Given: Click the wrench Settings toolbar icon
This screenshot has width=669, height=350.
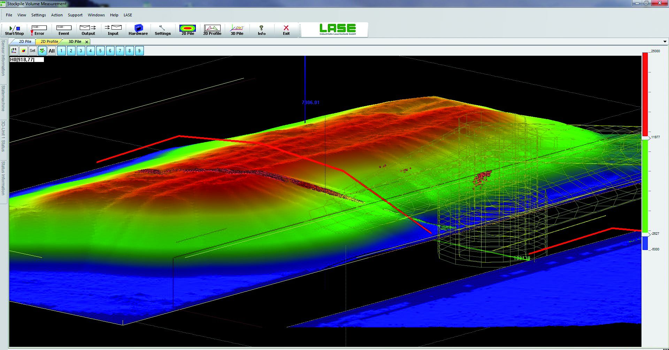Looking at the screenshot, I should pos(162,30).
